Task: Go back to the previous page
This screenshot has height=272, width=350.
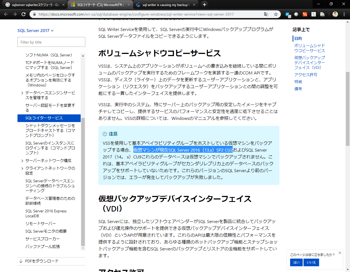Action: [x=6, y=14]
